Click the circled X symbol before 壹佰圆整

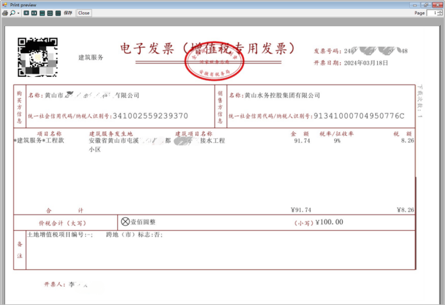coord(125,221)
